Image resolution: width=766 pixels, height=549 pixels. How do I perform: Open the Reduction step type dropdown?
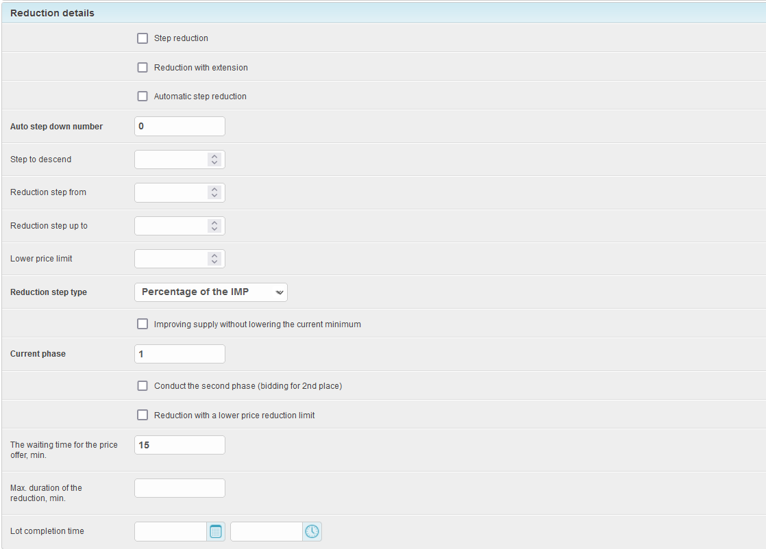pyautogui.click(x=211, y=292)
